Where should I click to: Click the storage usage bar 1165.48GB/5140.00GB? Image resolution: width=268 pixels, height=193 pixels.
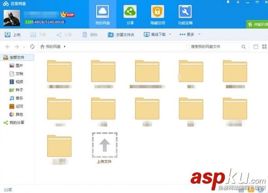(x=45, y=22)
